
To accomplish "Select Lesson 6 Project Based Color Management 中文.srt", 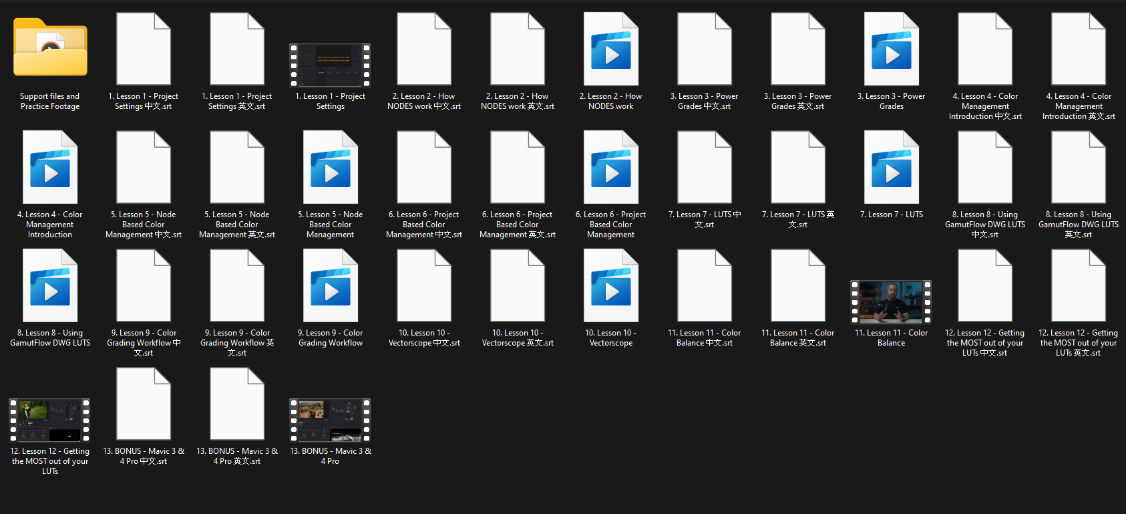I will pos(424,168).
